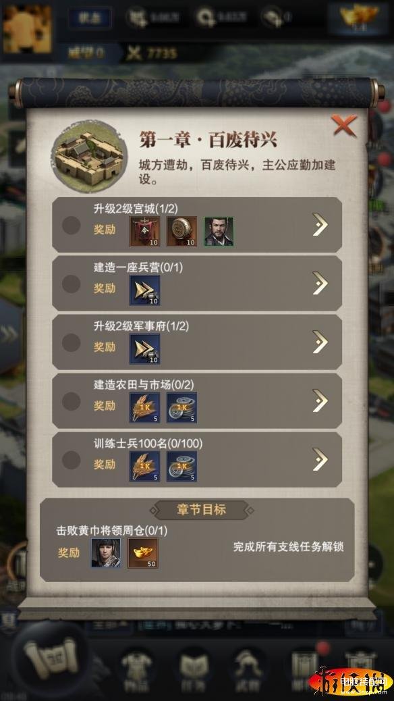Expand the 升级2级宫城 quest arrow
The image size is (394, 701).
[x=320, y=224]
